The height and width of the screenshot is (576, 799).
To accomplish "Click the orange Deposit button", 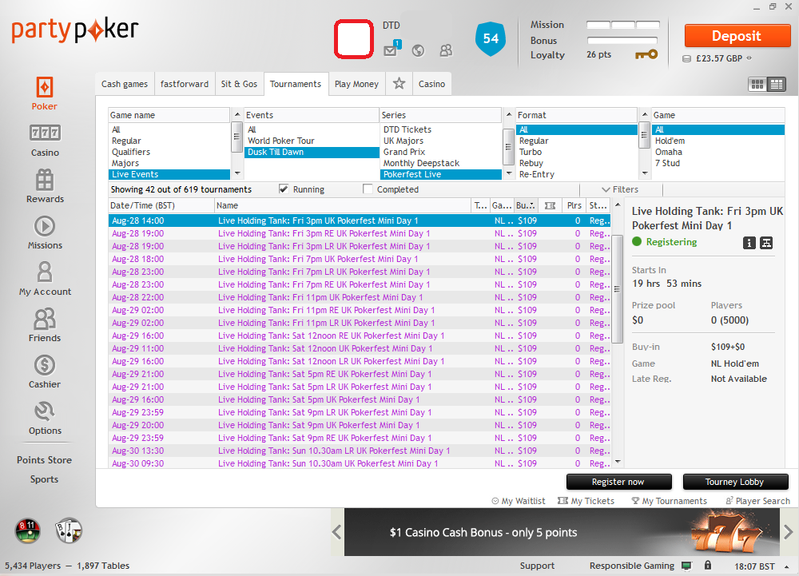I will click(x=737, y=36).
